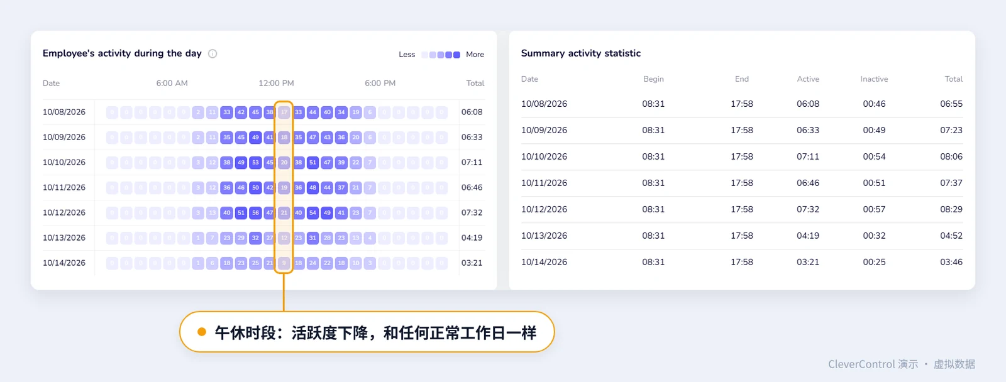Click the Less legend label
Image resolution: width=1006 pixels, height=382 pixels.
(x=407, y=55)
